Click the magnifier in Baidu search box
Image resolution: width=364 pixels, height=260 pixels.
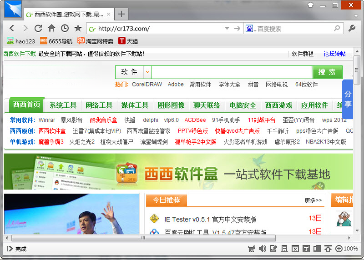337,28
